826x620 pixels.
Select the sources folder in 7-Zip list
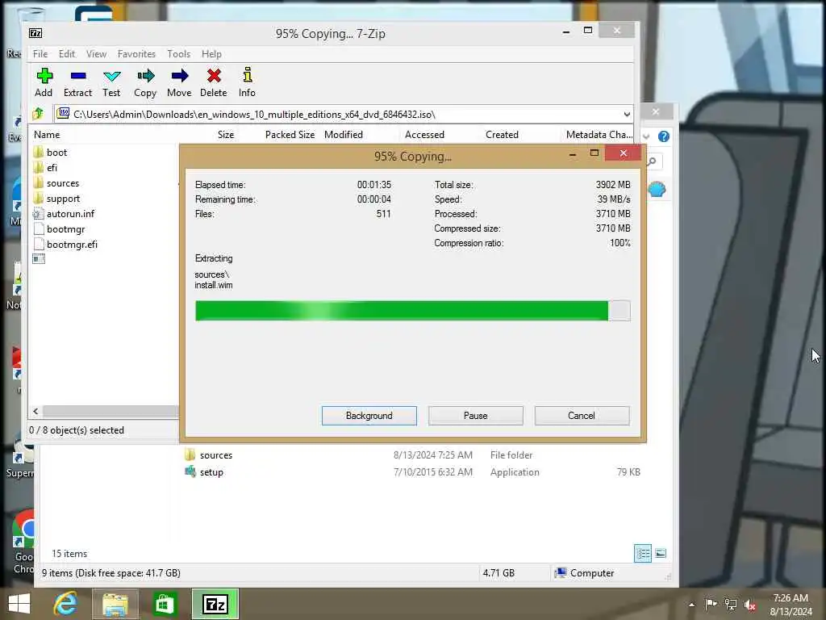pos(56,183)
